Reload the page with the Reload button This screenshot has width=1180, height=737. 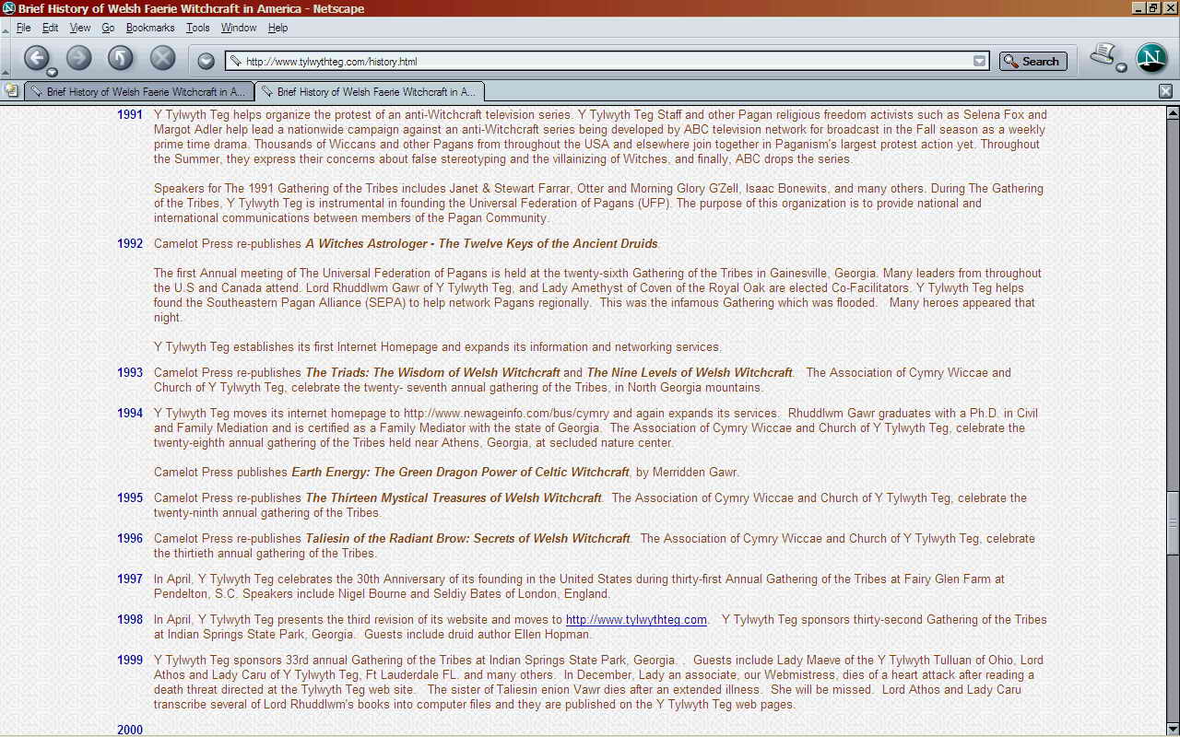coord(121,59)
